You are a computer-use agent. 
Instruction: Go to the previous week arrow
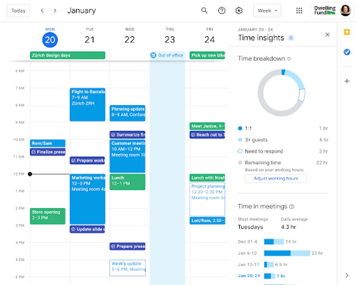click(x=42, y=10)
